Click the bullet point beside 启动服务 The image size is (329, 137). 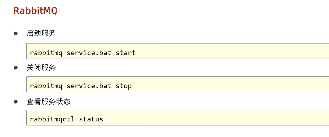(16, 34)
